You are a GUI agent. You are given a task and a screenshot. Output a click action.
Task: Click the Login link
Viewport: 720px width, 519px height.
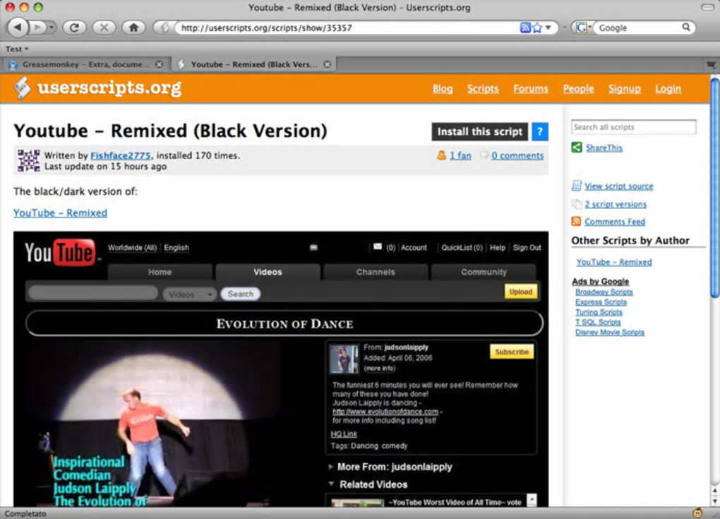668,89
